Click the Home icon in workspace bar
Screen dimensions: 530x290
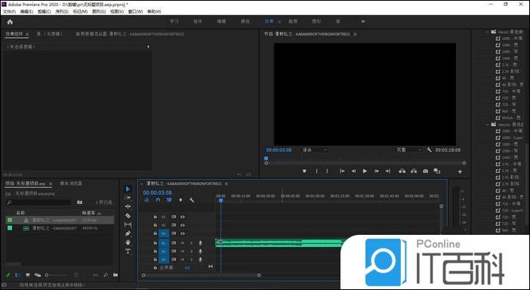[x=10, y=22]
